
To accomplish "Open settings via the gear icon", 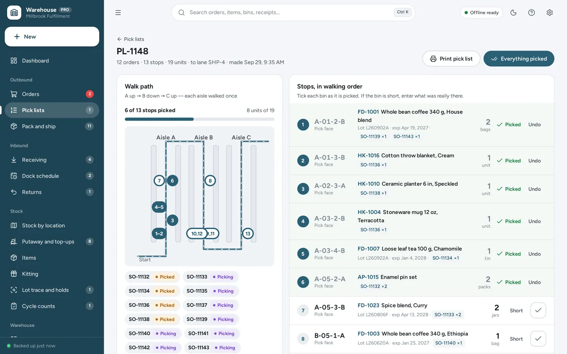I will tap(550, 13).
